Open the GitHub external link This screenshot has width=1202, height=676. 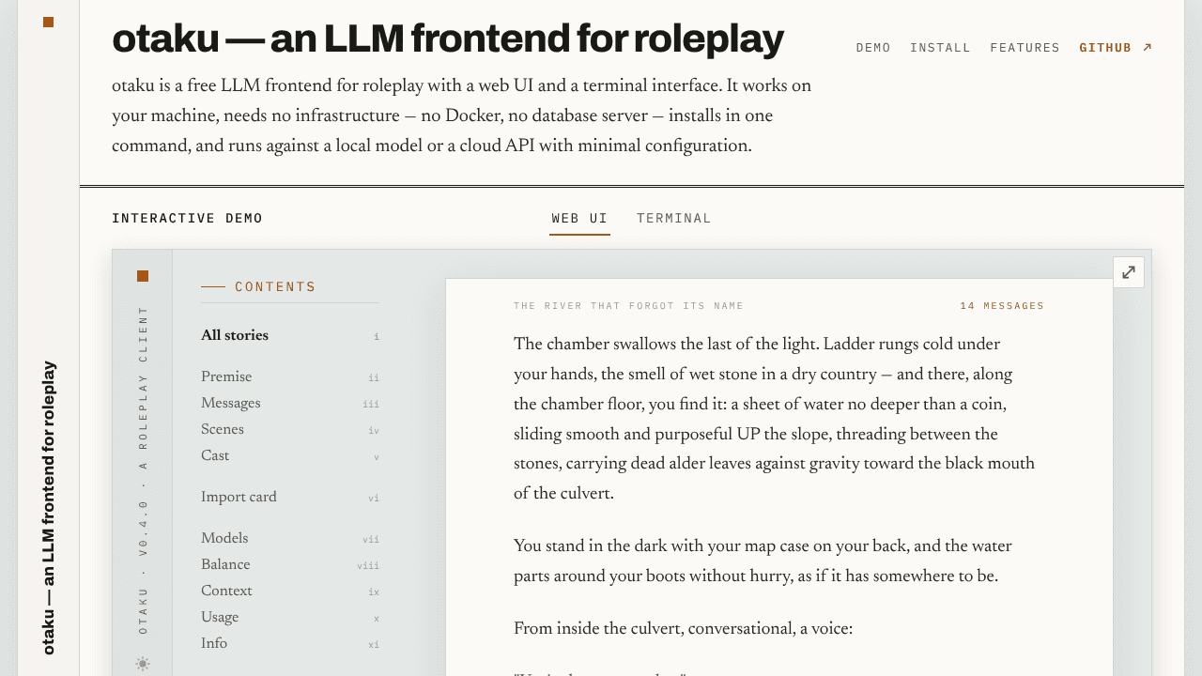[1116, 48]
